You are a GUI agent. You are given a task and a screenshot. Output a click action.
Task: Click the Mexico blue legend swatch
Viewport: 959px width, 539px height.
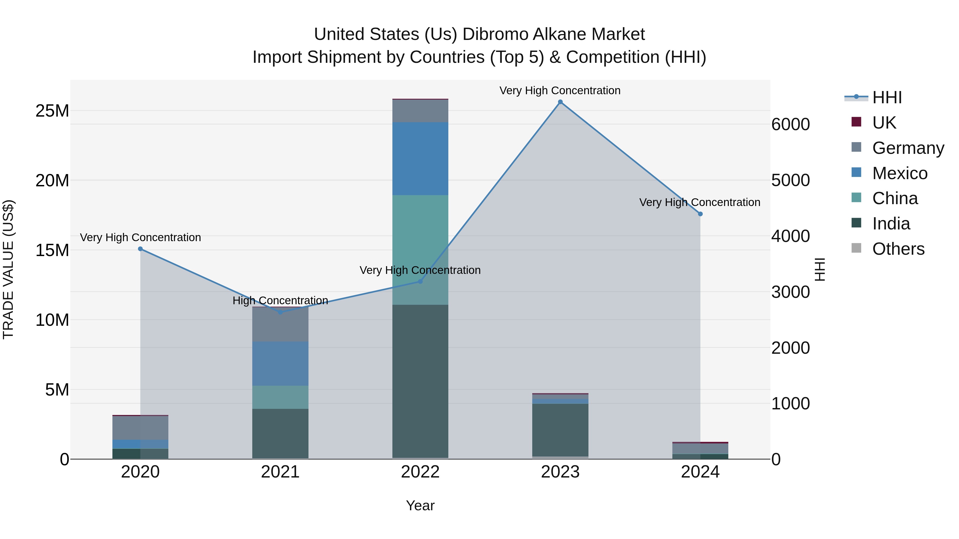coord(856,172)
